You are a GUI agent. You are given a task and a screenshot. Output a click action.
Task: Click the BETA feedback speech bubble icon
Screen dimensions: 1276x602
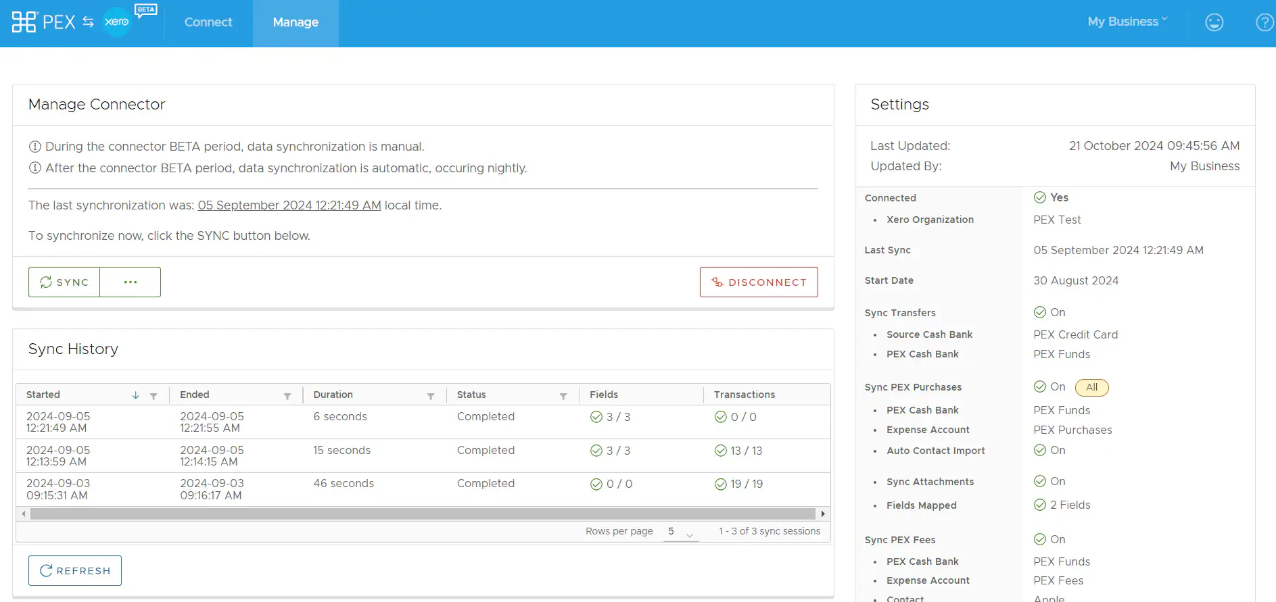tap(145, 10)
